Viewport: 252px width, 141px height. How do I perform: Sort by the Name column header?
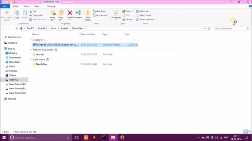(35, 34)
